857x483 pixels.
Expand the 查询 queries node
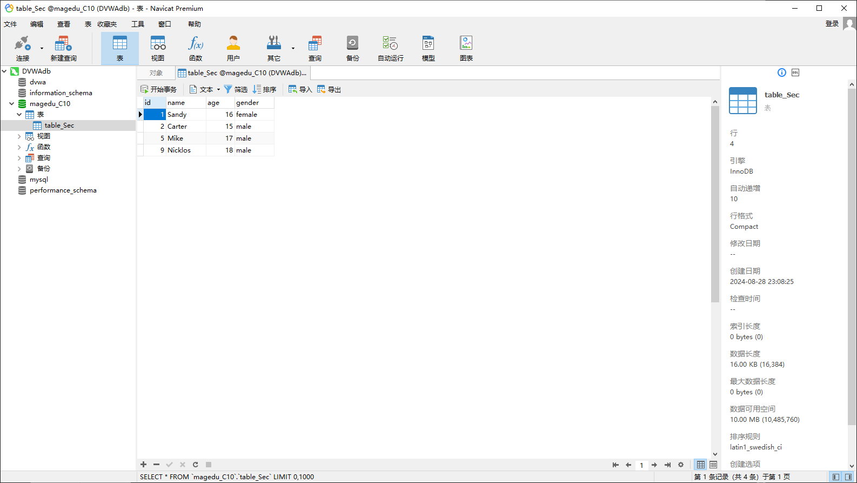click(x=19, y=158)
